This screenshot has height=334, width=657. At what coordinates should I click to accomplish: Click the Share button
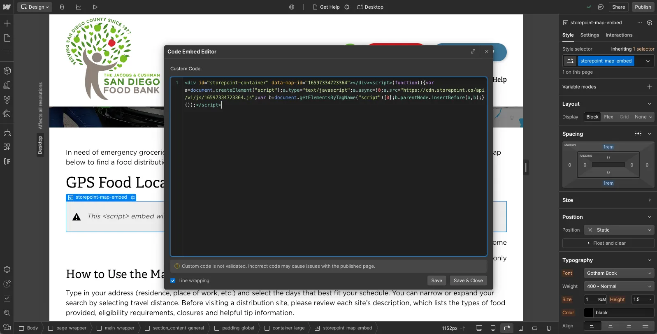click(x=618, y=7)
